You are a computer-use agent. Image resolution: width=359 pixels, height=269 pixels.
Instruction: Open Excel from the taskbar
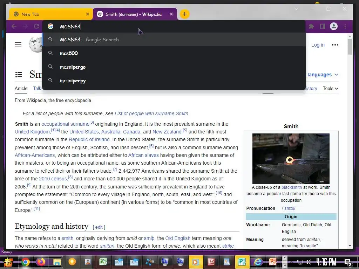[103, 262]
